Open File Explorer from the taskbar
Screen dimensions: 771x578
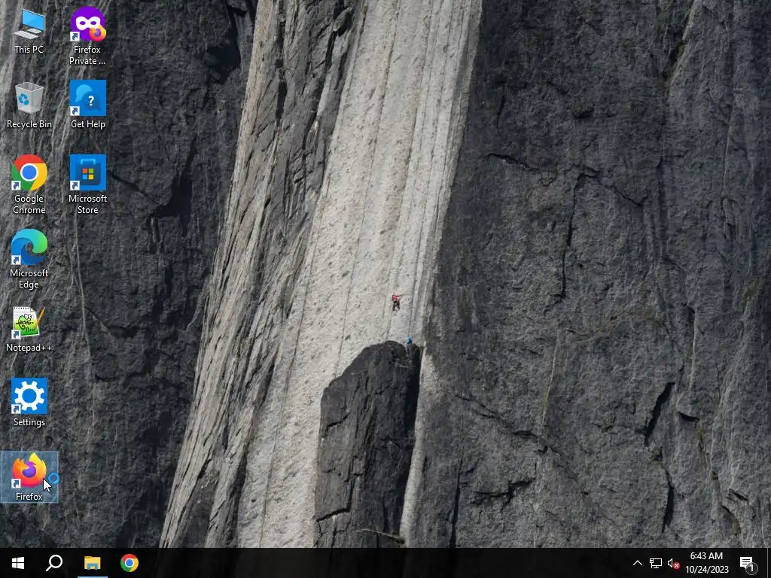click(92, 563)
